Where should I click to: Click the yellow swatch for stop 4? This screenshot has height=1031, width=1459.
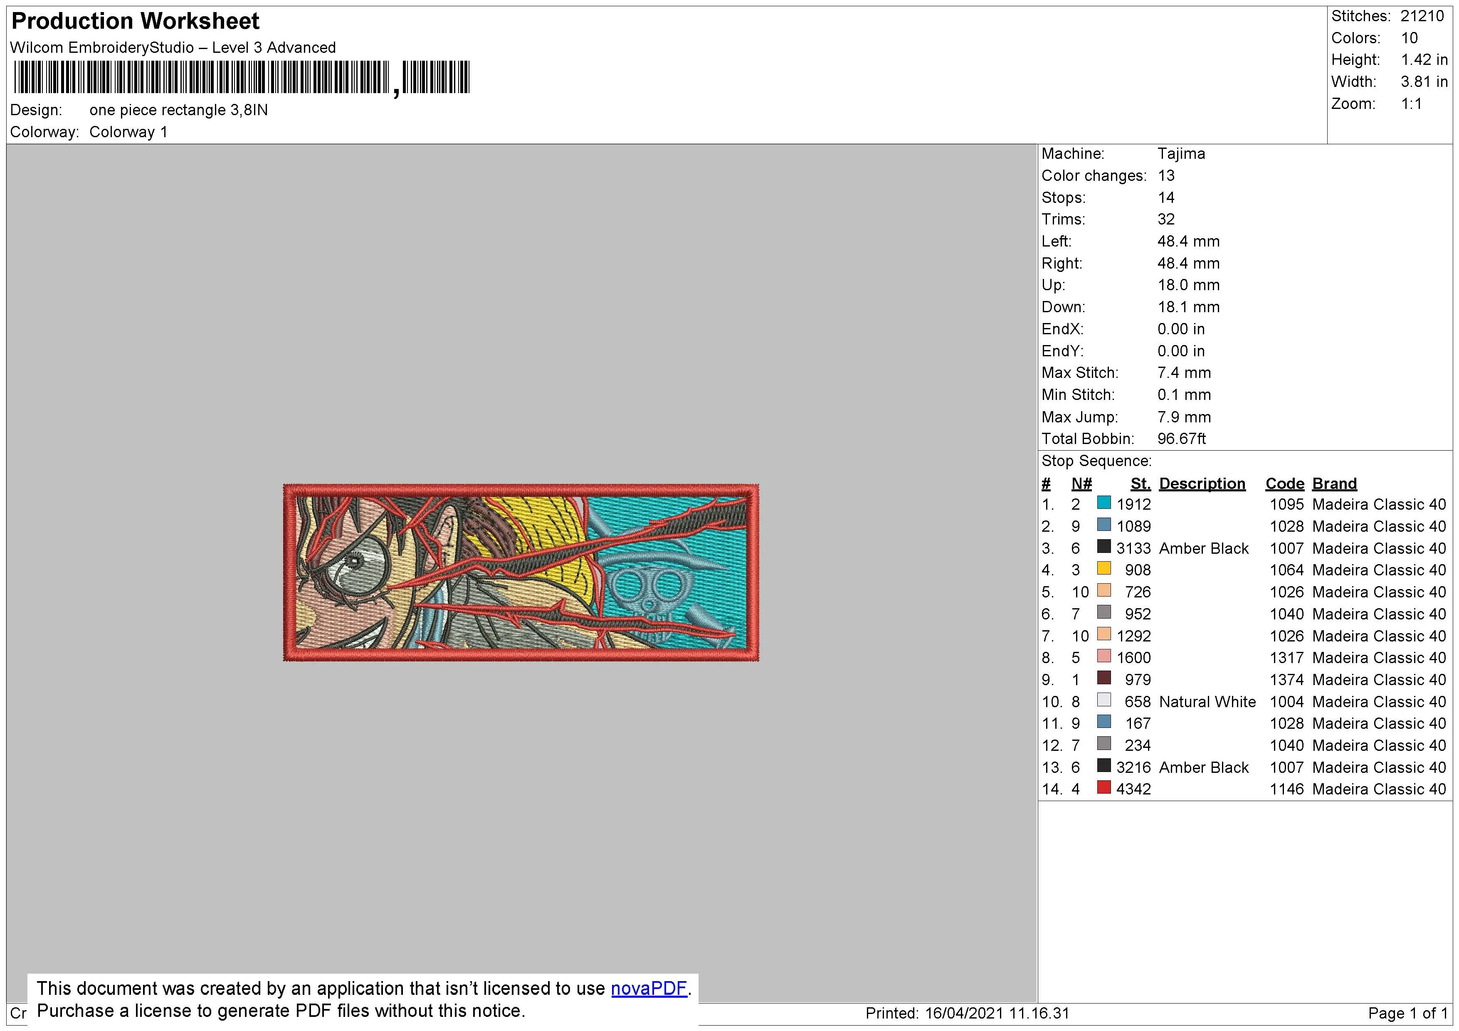[1104, 569]
